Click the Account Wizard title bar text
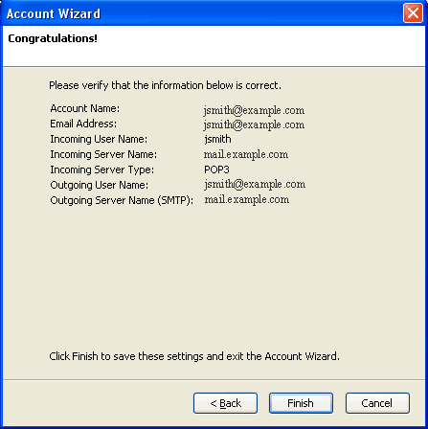428x429 pixels. (54, 13)
